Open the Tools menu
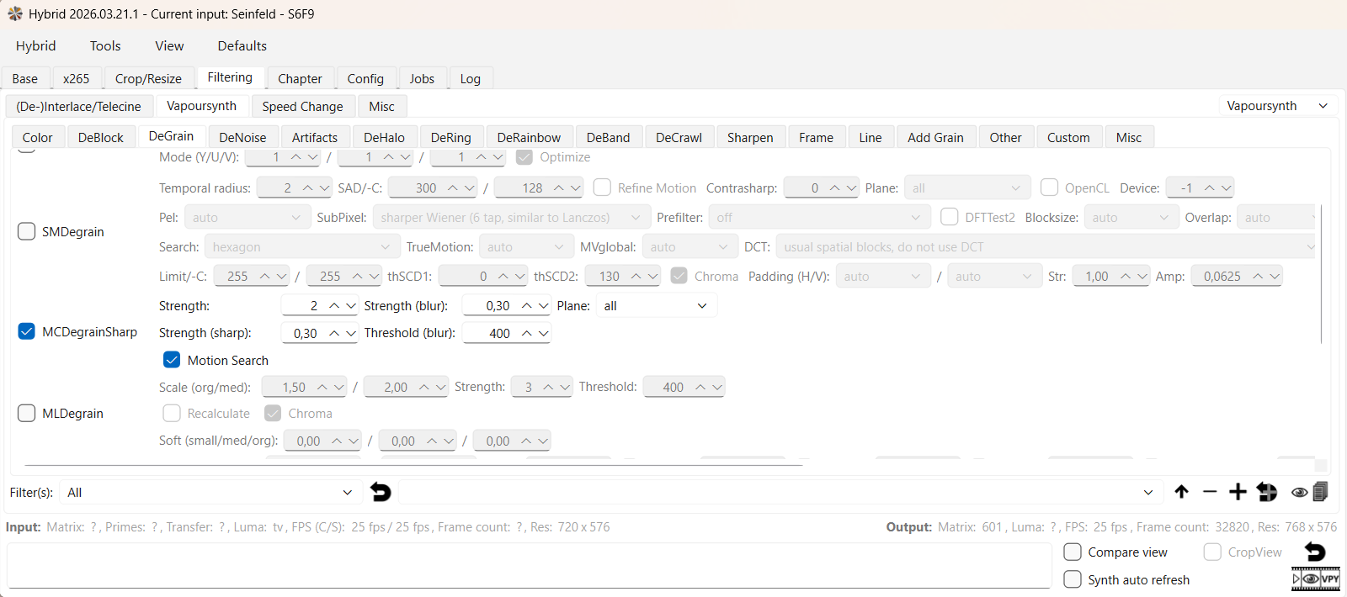 tap(105, 46)
